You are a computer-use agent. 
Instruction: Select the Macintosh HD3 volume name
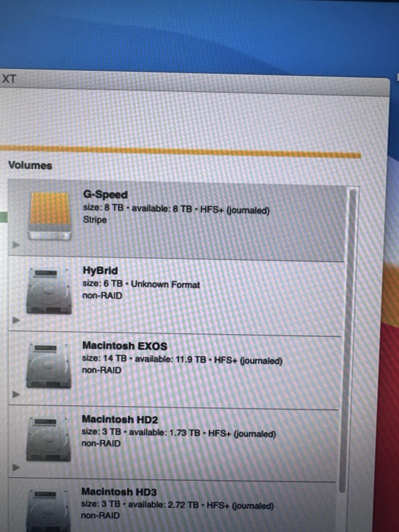(119, 492)
